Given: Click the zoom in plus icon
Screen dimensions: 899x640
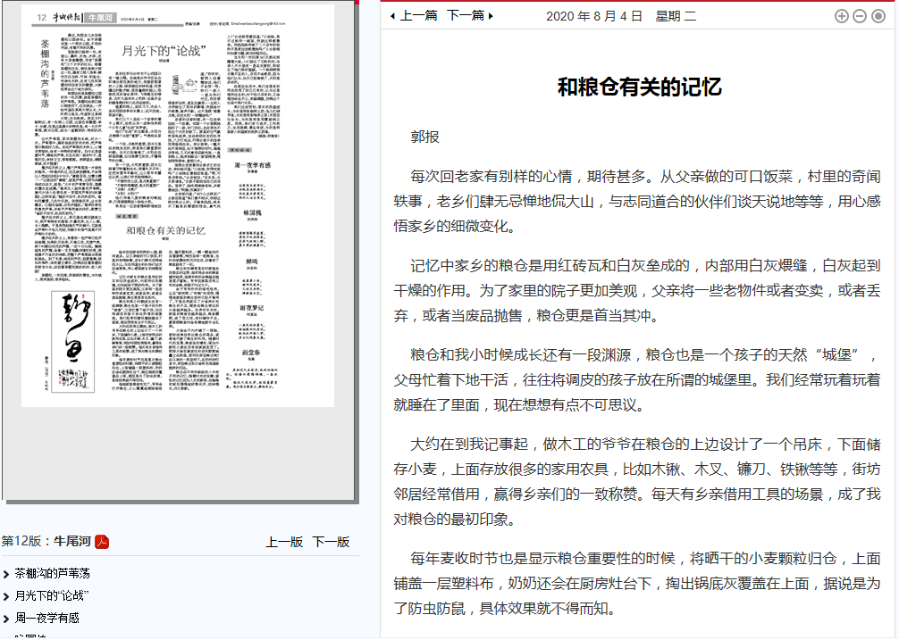Looking at the screenshot, I should [841, 16].
